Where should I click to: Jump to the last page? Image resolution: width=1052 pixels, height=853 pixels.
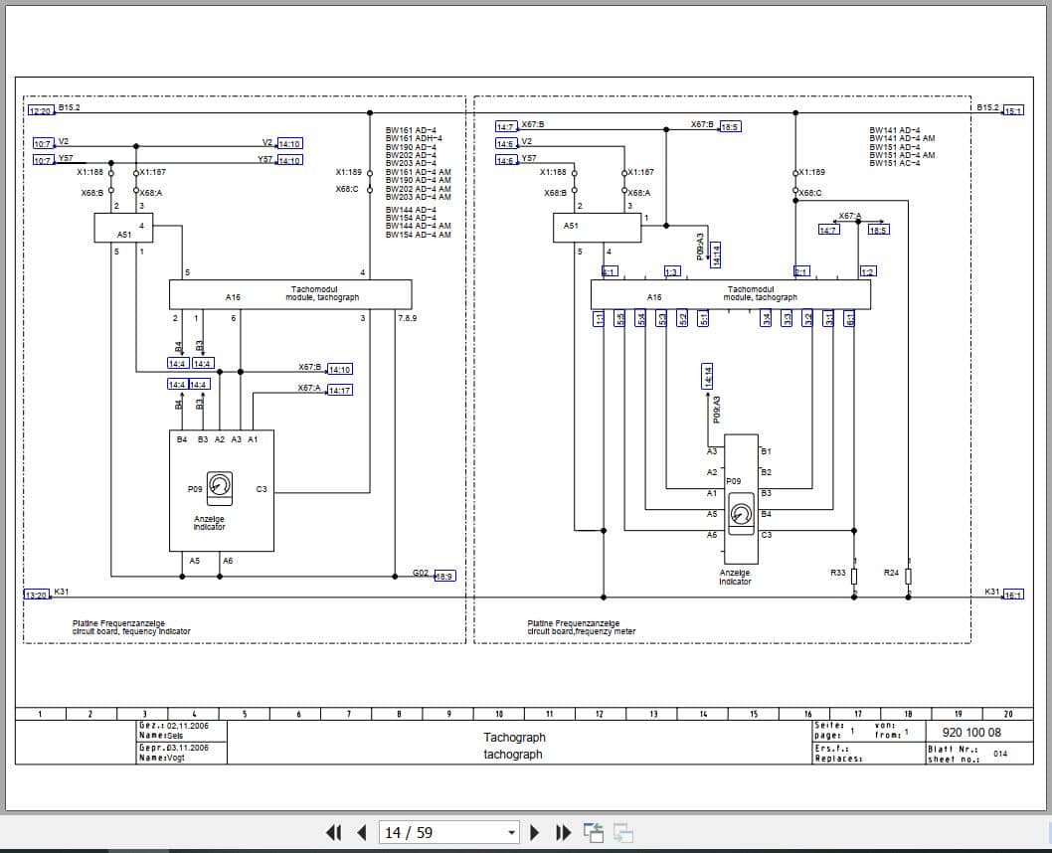tap(564, 833)
